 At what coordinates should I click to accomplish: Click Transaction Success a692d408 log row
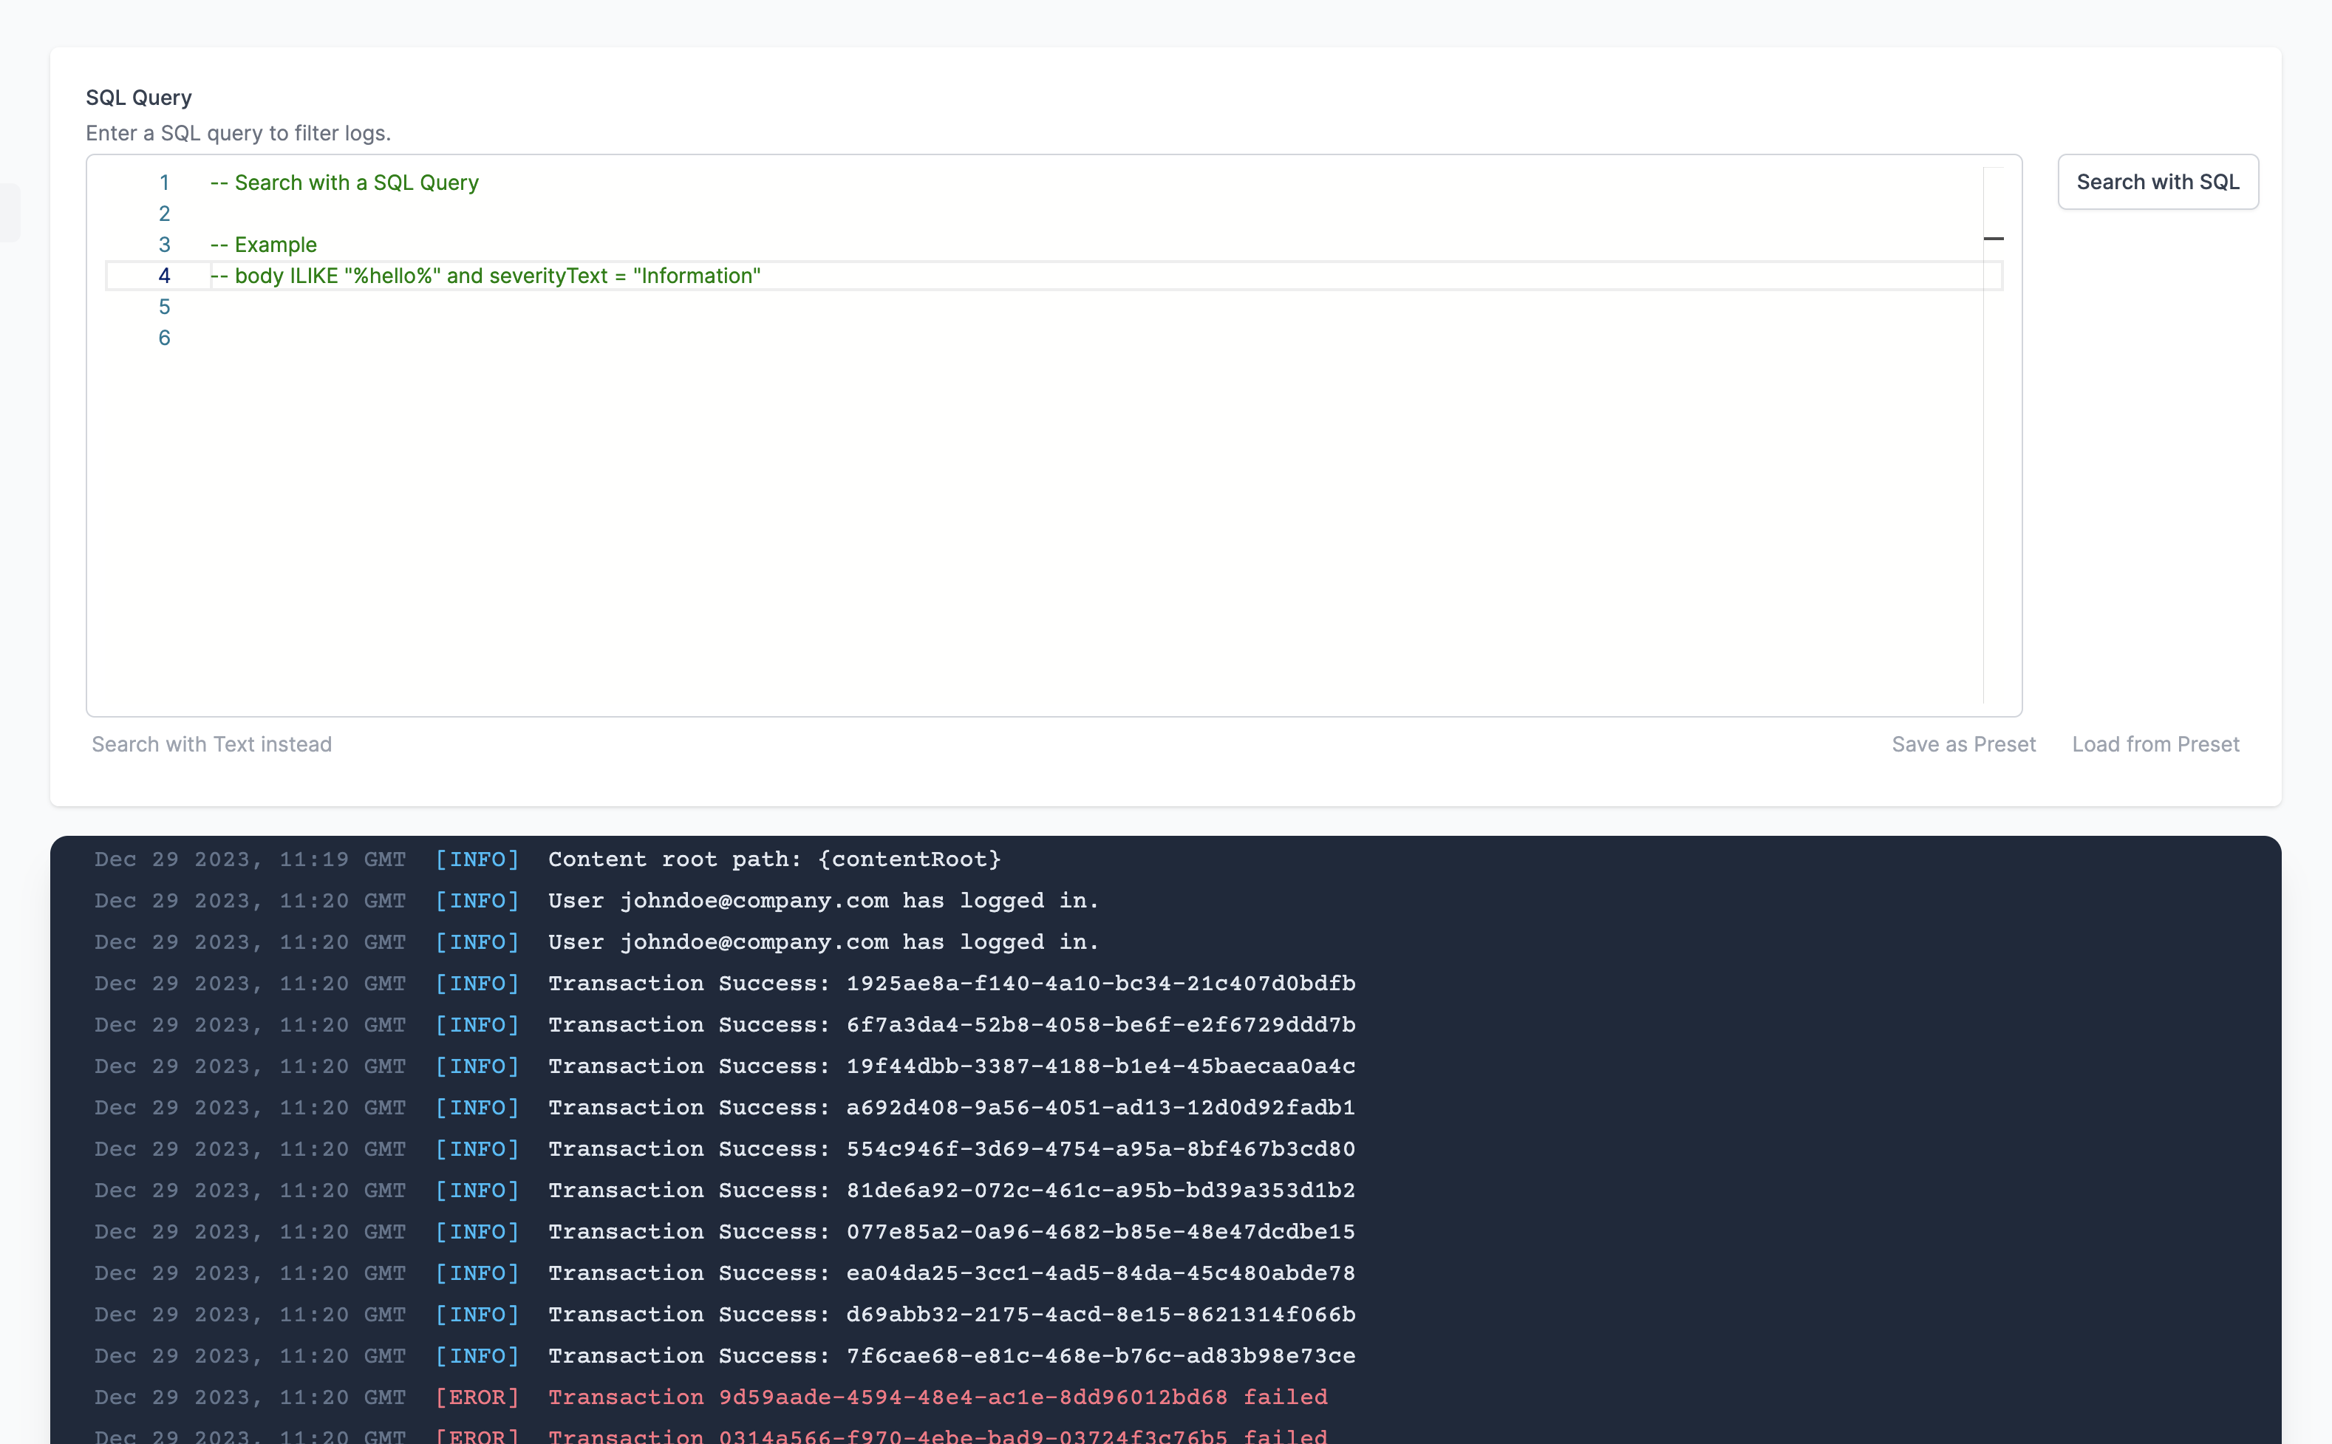coord(951,1108)
